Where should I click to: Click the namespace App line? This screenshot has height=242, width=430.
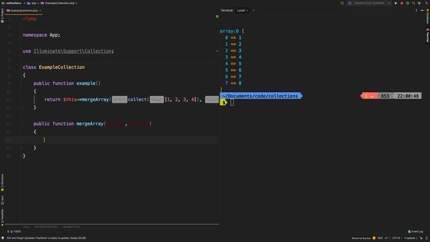click(42, 35)
